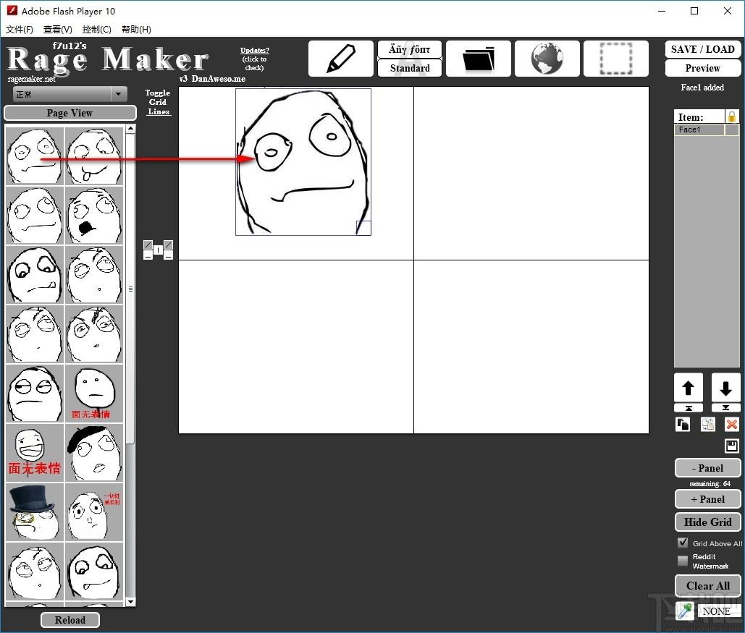Open the 查看(V) menu
The image size is (745, 633).
click(57, 30)
